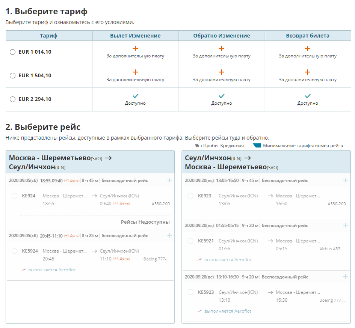The image size is (355, 328).
Task: Click arrival time 05:15 for KE5921
Action: point(281,249)
